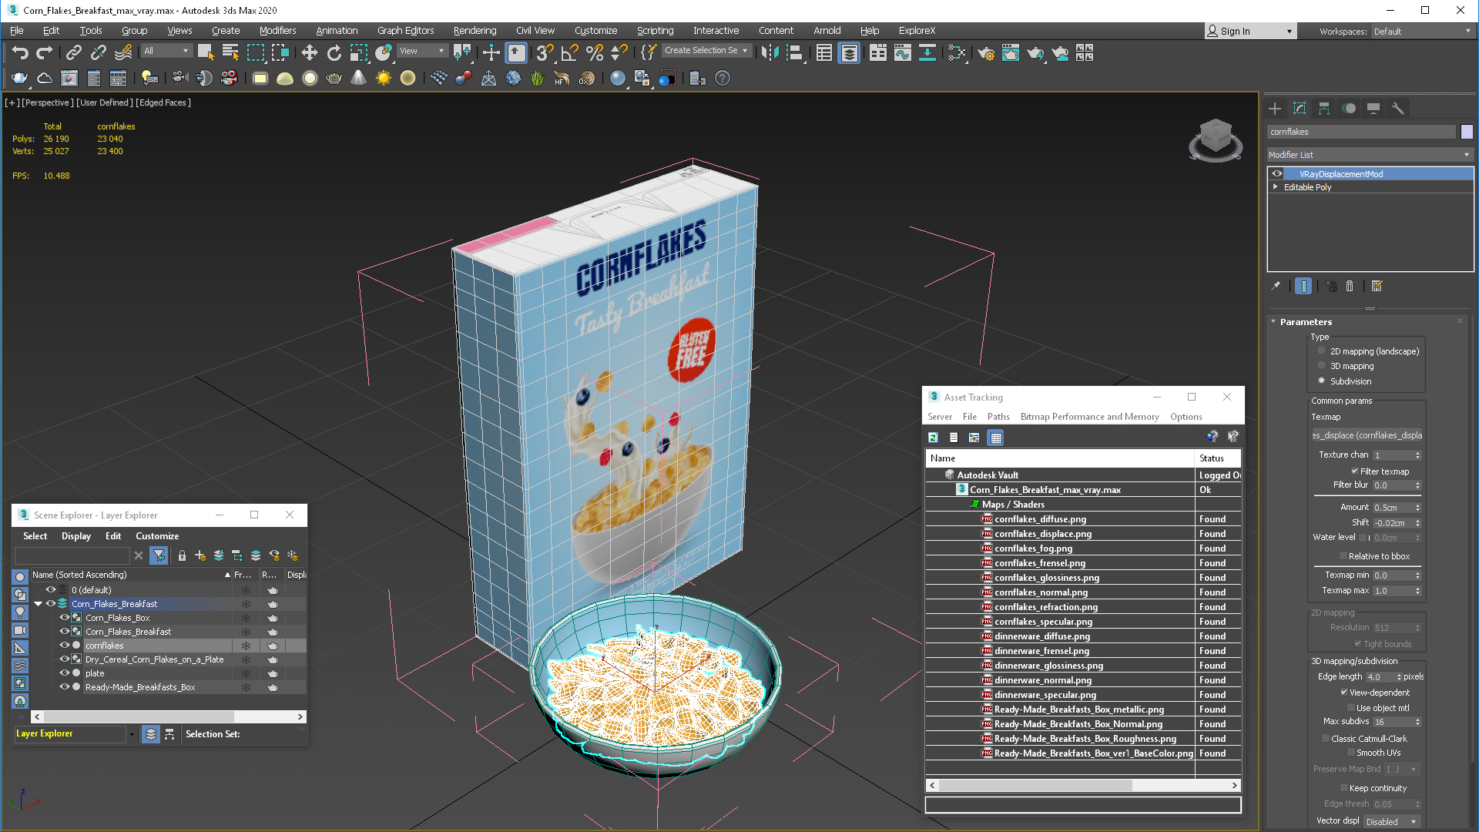The image size is (1479, 832).
Task: Open the Render Setup teapot icon
Action: pyautogui.click(x=986, y=52)
